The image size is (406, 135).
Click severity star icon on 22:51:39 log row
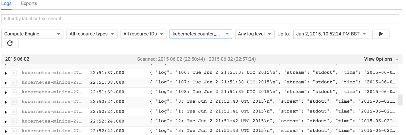(14, 92)
